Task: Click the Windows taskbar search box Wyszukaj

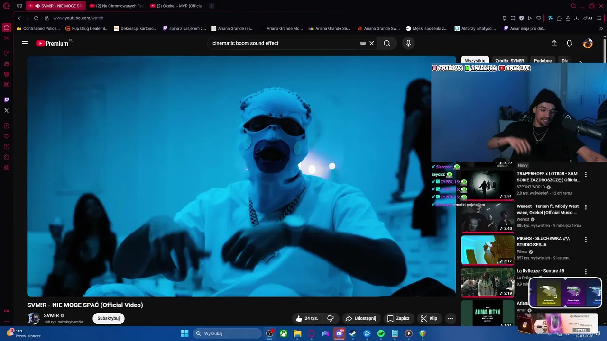Action: (228, 333)
